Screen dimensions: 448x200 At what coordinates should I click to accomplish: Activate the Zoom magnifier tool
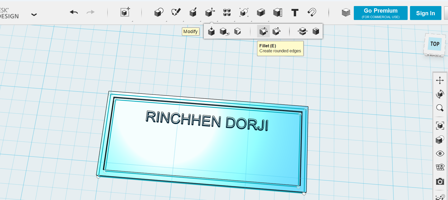(440, 108)
